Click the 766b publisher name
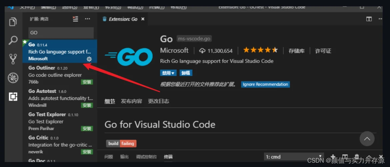 pos(33,82)
